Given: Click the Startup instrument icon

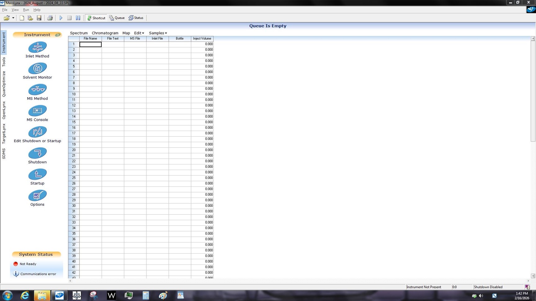Looking at the screenshot, I should pyautogui.click(x=37, y=174).
